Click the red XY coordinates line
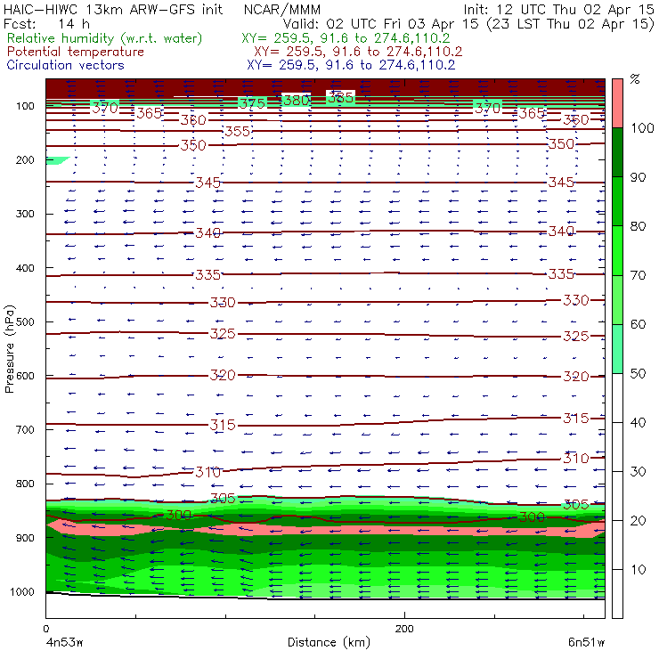This screenshot has height=659, width=659. [x=358, y=52]
